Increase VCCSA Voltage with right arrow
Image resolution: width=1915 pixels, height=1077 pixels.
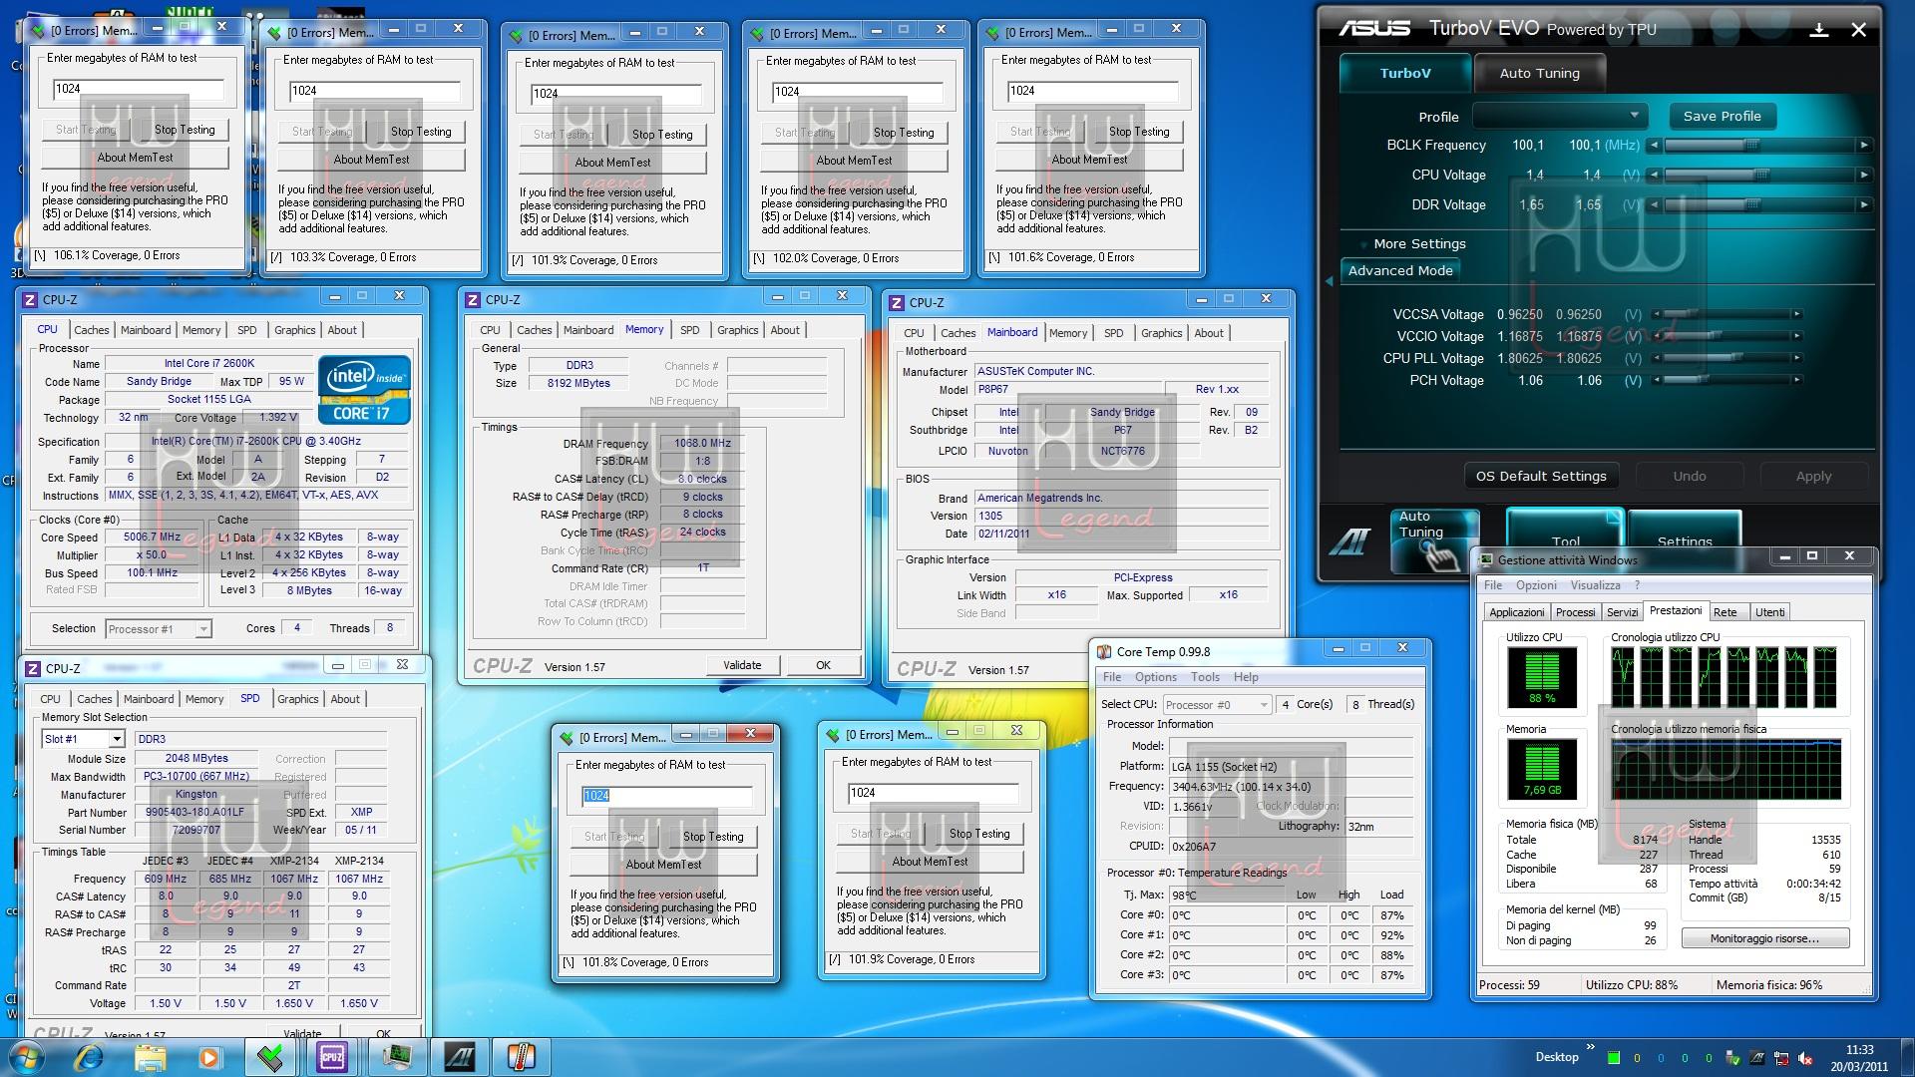click(x=1797, y=314)
